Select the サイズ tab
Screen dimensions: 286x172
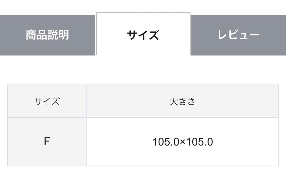point(143,35)
